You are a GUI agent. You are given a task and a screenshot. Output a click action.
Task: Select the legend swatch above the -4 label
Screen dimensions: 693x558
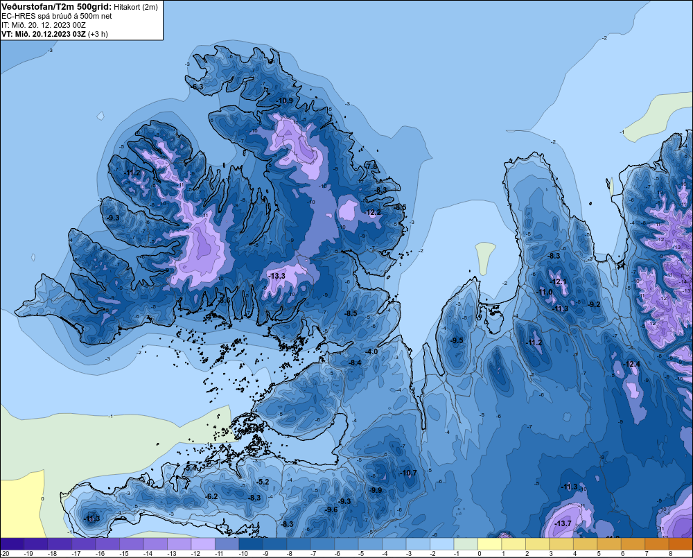pyautogui.click(x=394, y=544)
